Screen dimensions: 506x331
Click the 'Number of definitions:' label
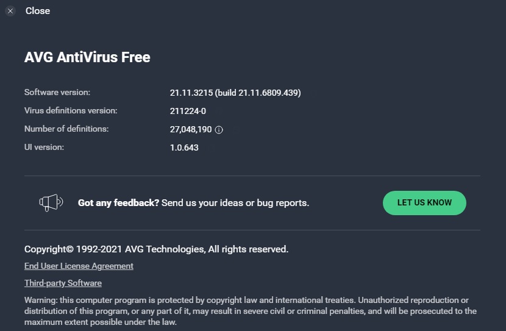point(66,129)
